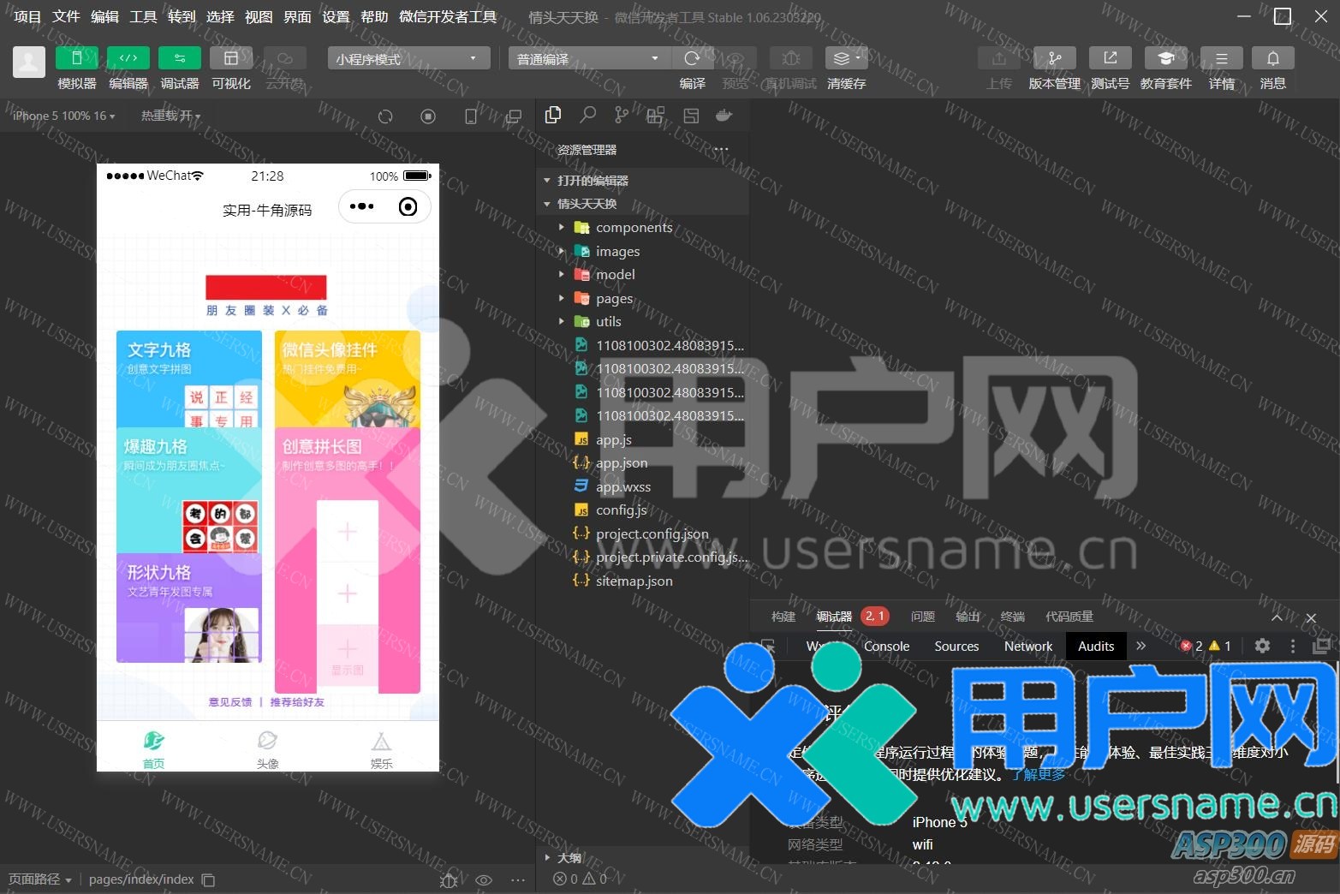This screenshot has width=1340, height=894.
Task: Click the compile refresh icon
Action: click(x=692, y=58)
